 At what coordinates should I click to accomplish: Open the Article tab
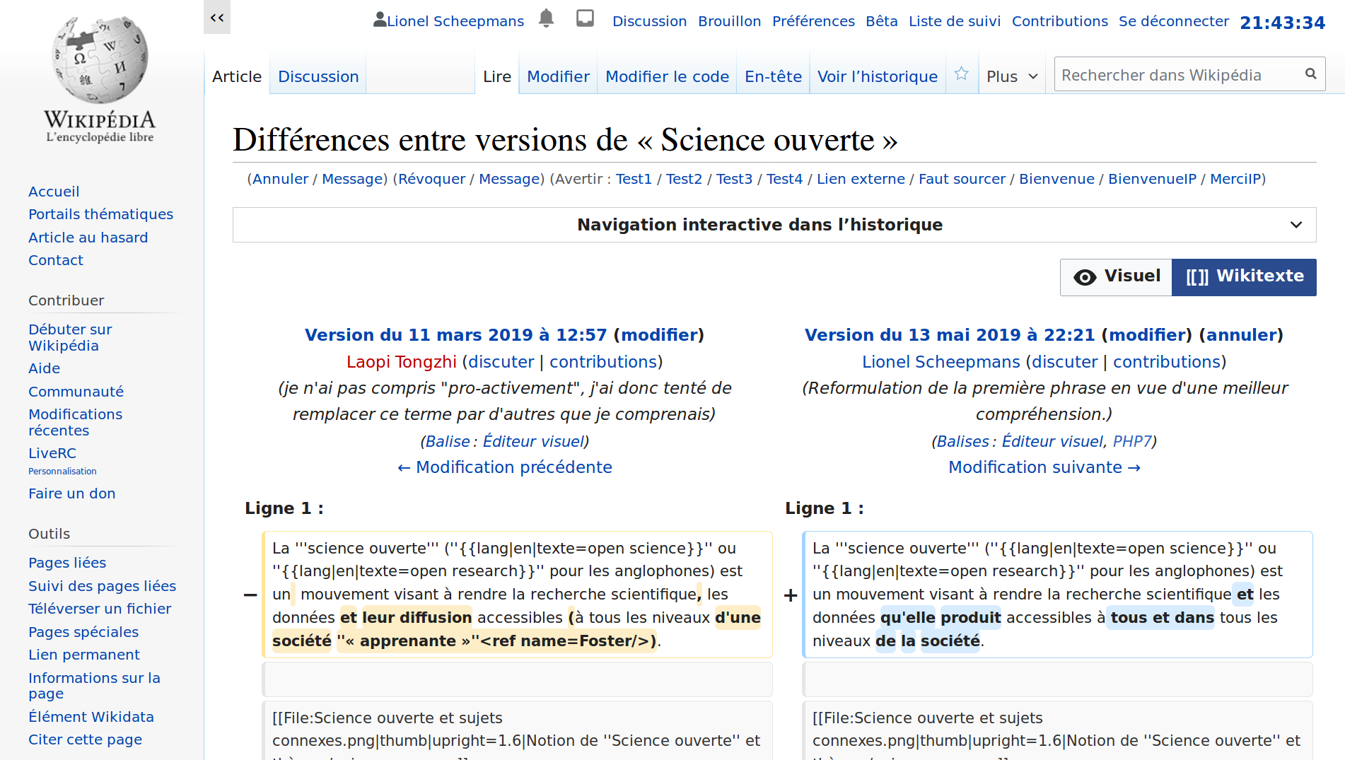point(237,76)
